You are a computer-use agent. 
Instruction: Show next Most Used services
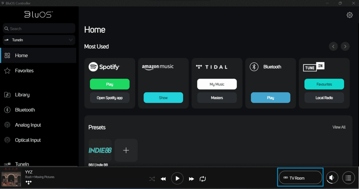coord(345,47)
